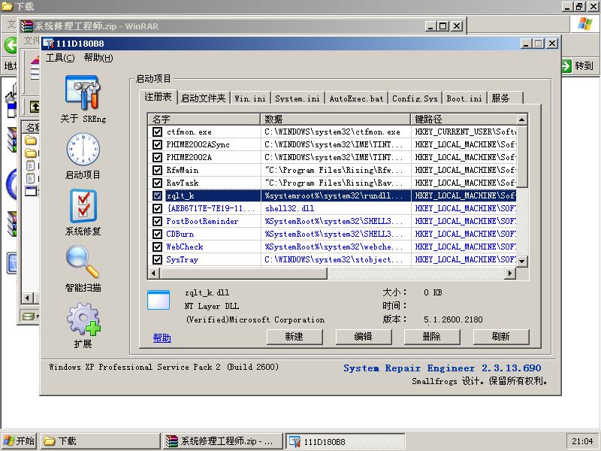Screen dimensions: 601x451
Task: Switch to 系统修理工程师.zip taskbar window
Action: pos(223,441)
